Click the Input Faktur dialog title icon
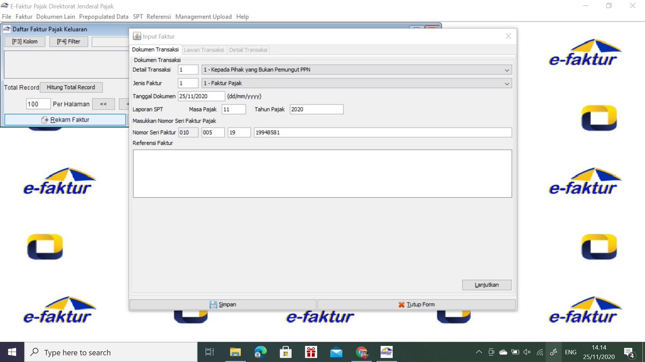This screenshot has width=645, height=362. pos(137,36)
